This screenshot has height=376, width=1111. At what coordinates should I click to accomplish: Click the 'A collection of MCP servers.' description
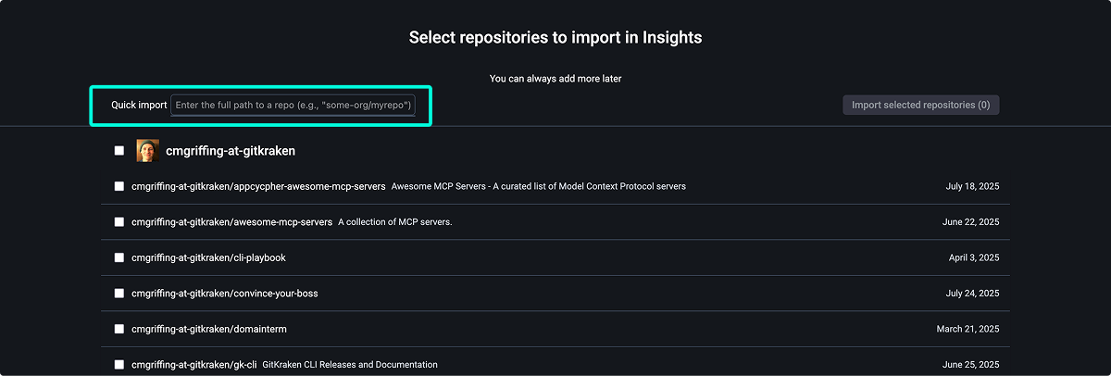coord(394,222)
